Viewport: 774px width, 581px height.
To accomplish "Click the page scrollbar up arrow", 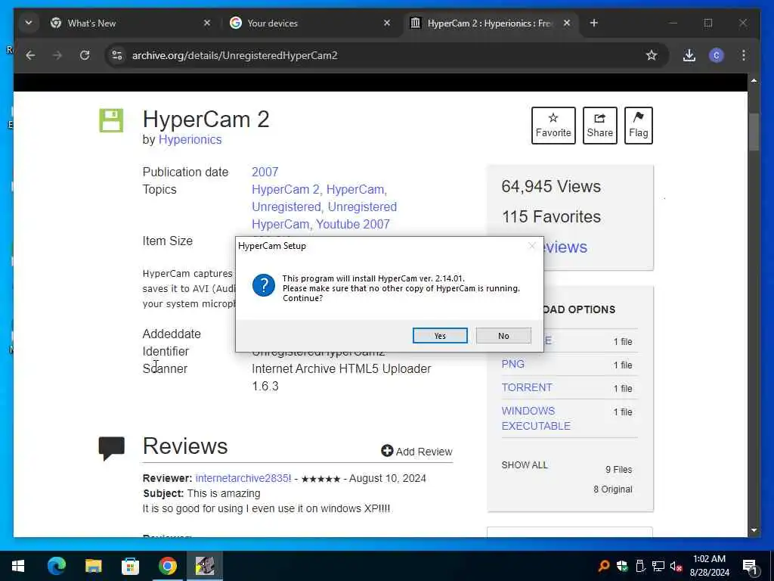I will [x=754, y=80].
